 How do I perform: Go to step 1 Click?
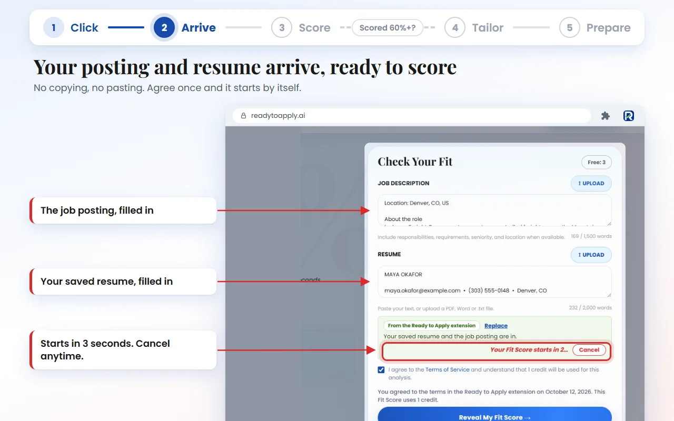71,27
